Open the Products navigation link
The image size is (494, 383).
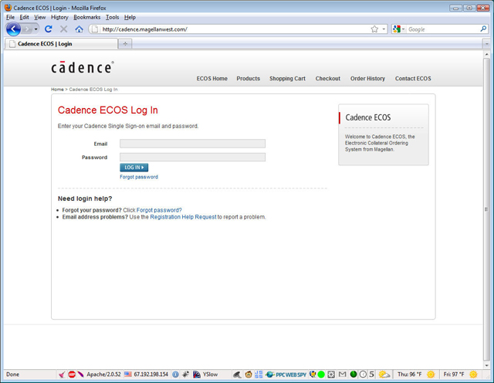coord(249,79)
